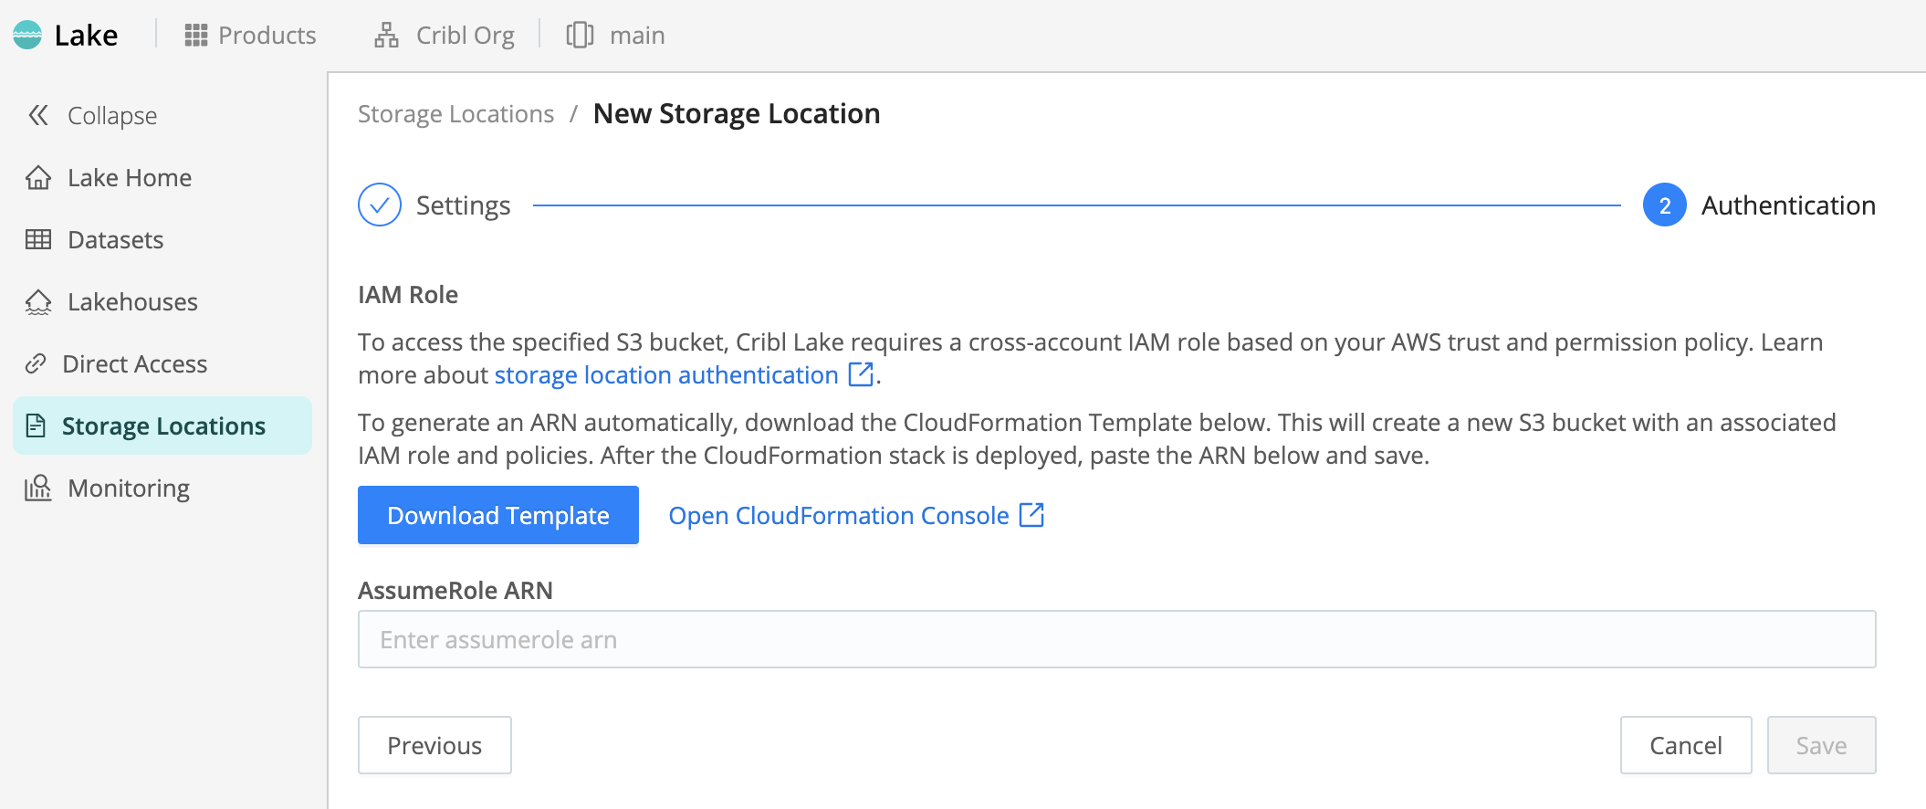Click the Settings step checkmark circle
The image size is (1926, 809).
[380, 205]
